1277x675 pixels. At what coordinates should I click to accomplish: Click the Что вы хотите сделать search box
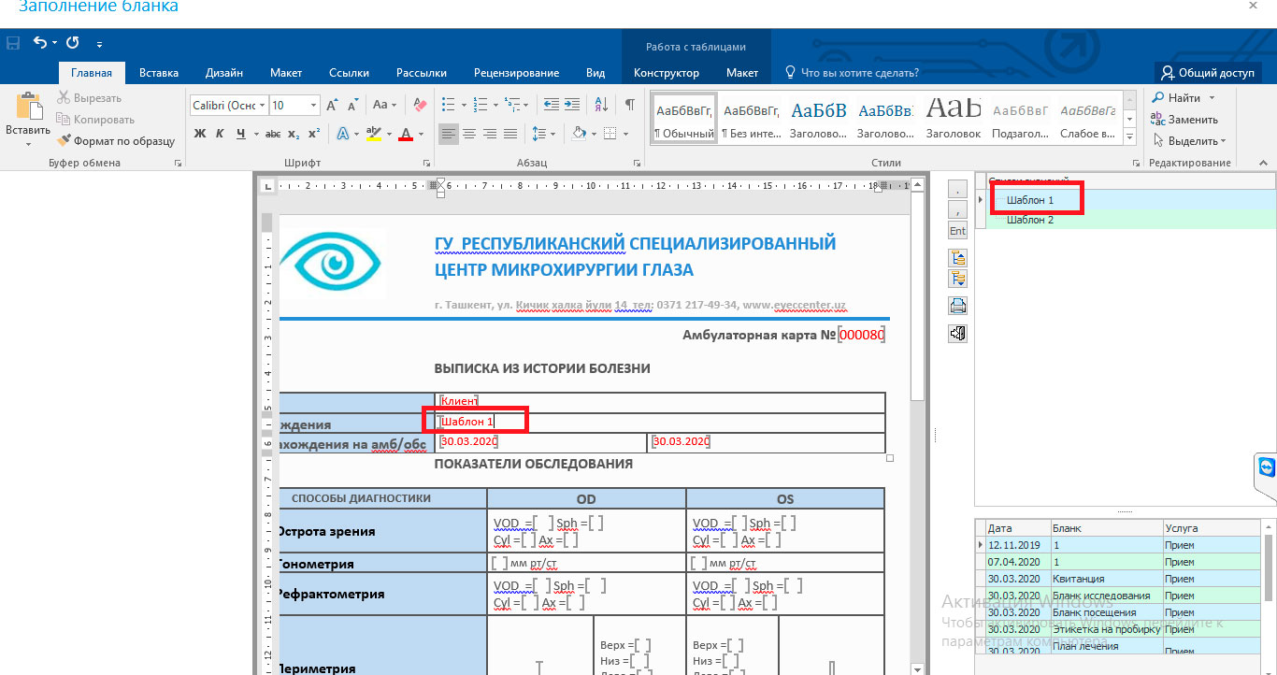coord(852,73)
